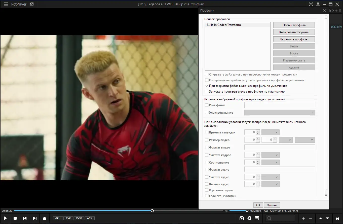This screenshot has height=224, width=343.
Task: Click the volume slider handle
Action: (x=247, y=211)
